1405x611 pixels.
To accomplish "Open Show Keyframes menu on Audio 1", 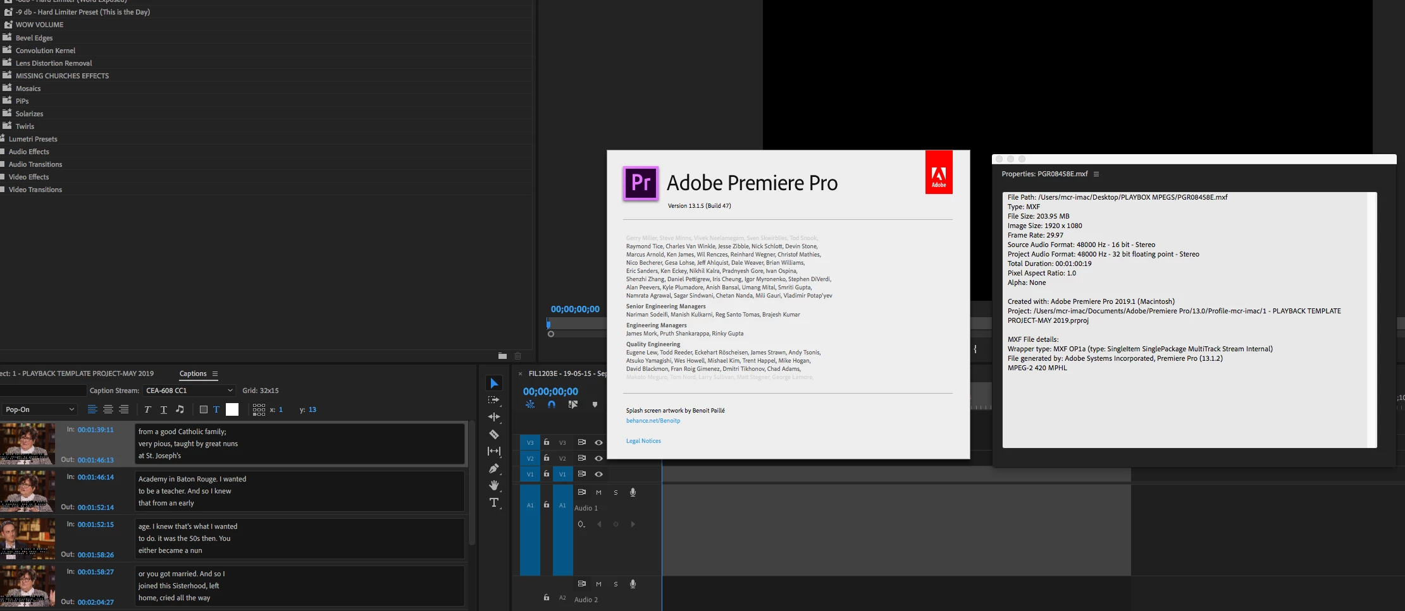I will pyautogui.click(x=581, y=524).
